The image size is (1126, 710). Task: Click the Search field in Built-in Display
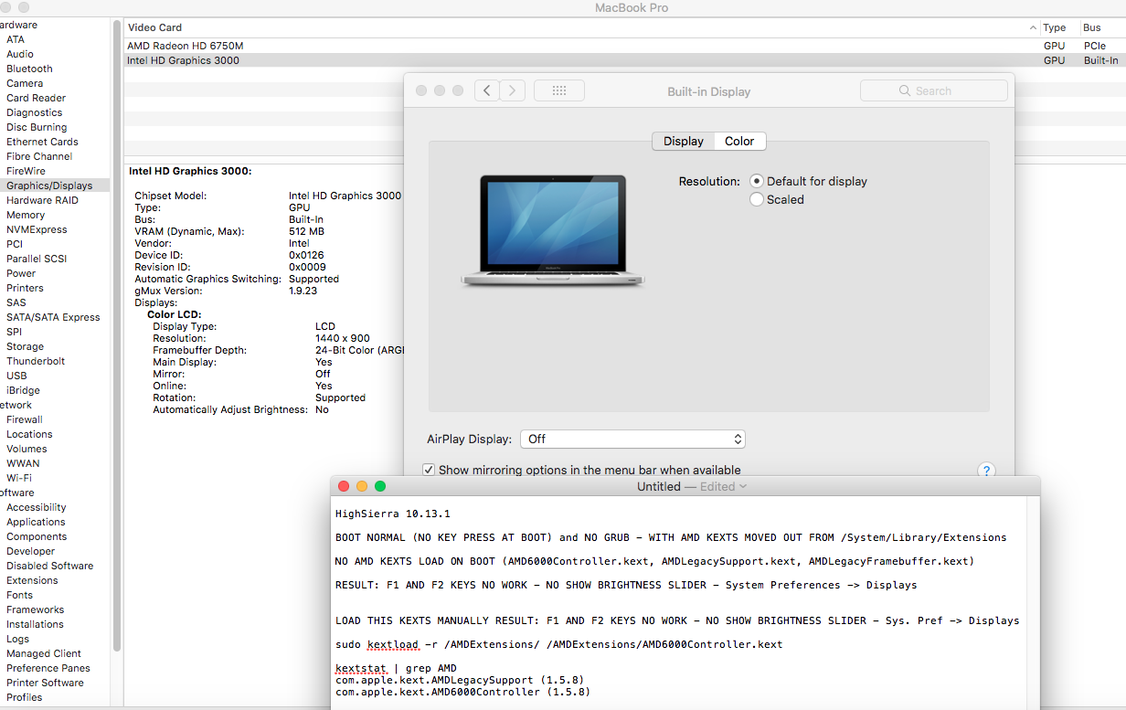tap(934, 90)
